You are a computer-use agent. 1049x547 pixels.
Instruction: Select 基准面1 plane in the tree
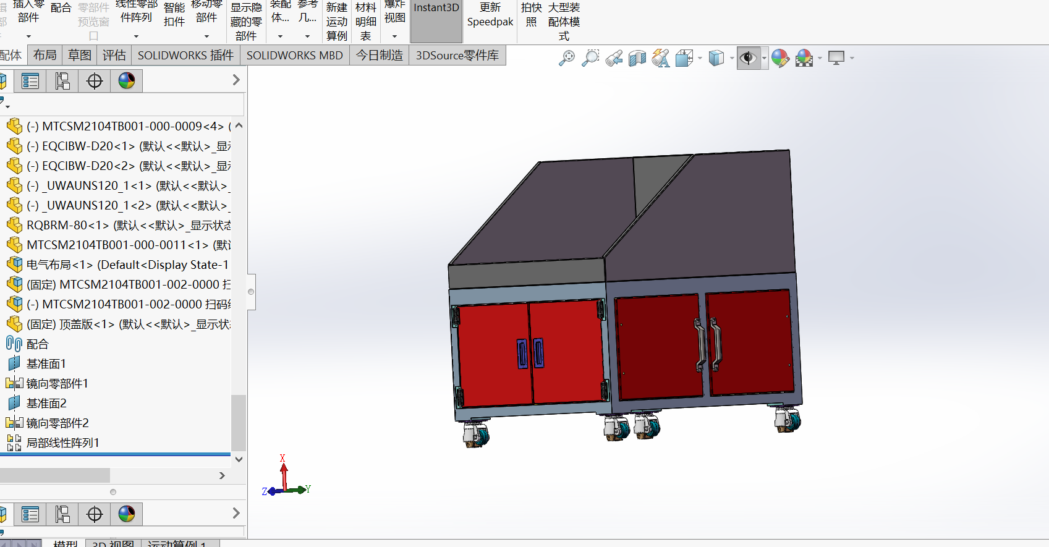click(36, 364)
